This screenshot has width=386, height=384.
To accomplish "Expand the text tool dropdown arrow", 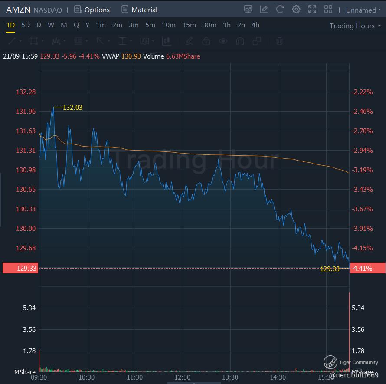I will click(x=153, y=41).
